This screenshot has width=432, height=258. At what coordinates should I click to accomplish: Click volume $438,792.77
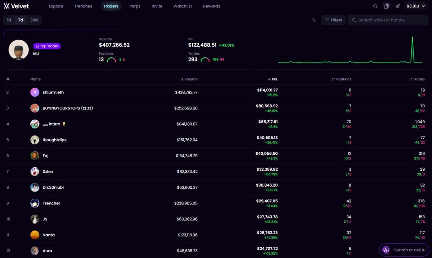(186, 92)
